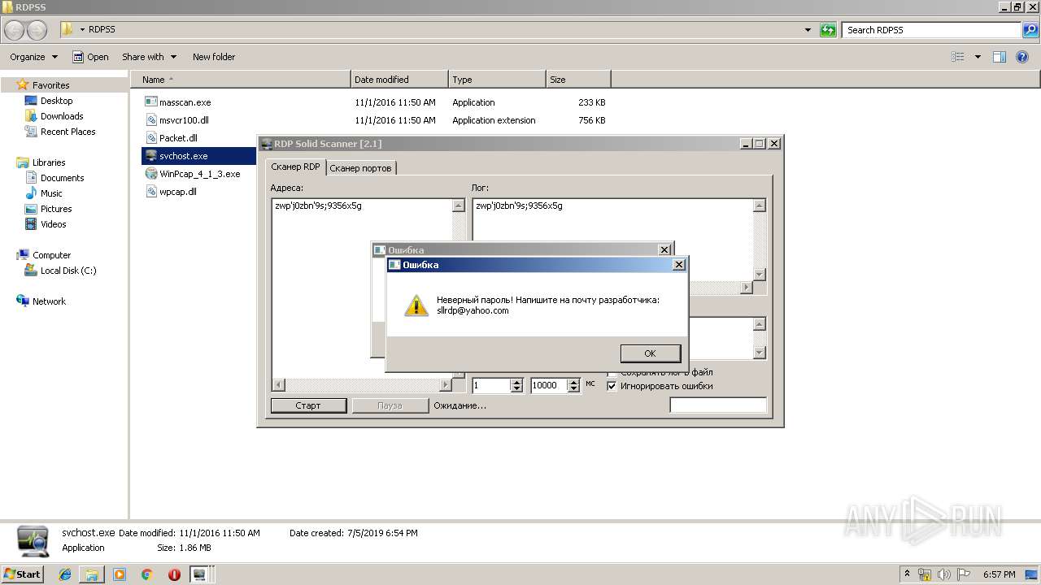This screenshot has width=1041, height=585.
Task: Close the rear Ошибка dialog
Action: click(664, 249)
